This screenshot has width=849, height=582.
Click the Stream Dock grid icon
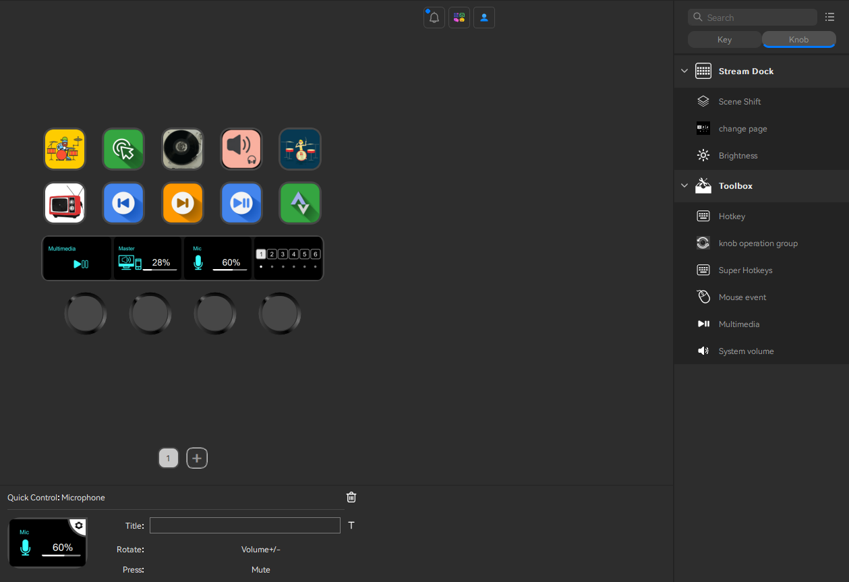coord(703,71)
